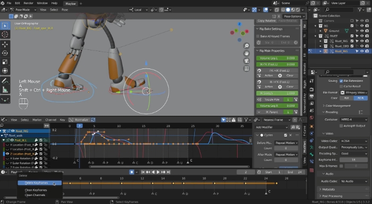Hide Ground object with its eye icon
This screenshot has width=372, height=204.
coord(362,31)
